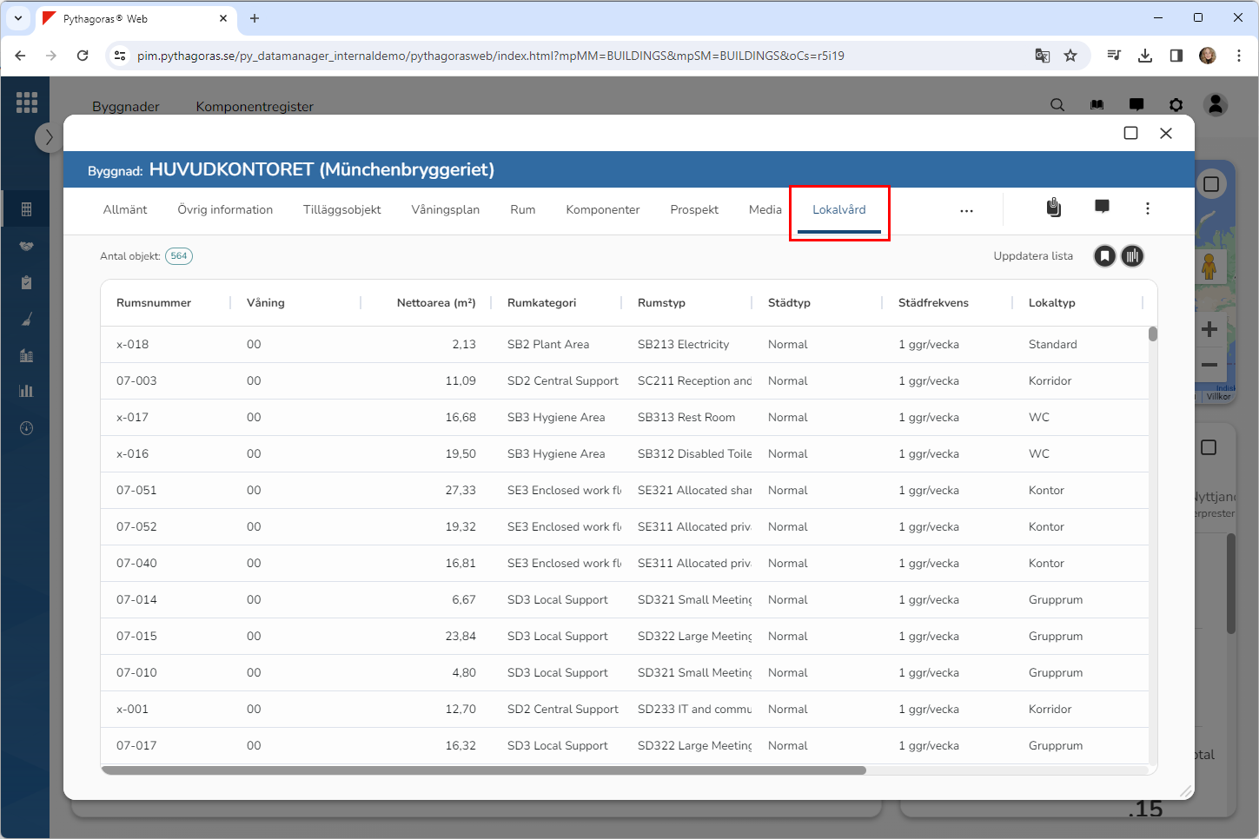1259x839 pixels.
Task: Expand the collapsed left sidebar with chevron
Action: tap(49, 137)
